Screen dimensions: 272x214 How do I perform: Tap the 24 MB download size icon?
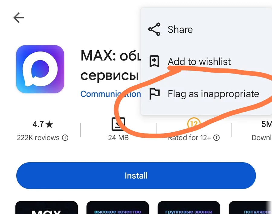118,124
